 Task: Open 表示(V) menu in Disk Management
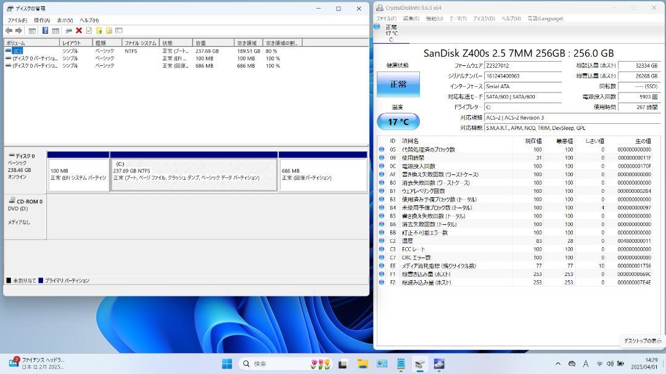pos(65,20)
